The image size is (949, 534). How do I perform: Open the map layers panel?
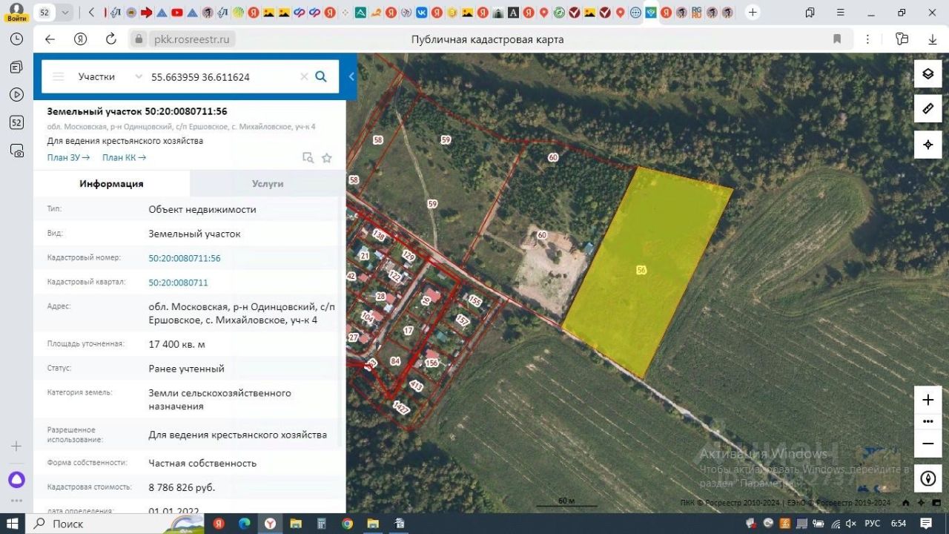[927, 73]
